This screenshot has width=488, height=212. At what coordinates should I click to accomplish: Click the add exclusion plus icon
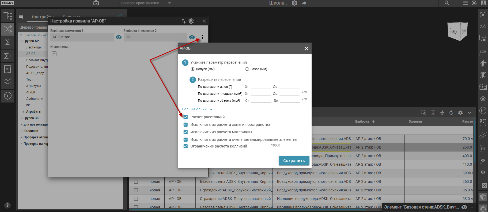(x=54, y=54)
